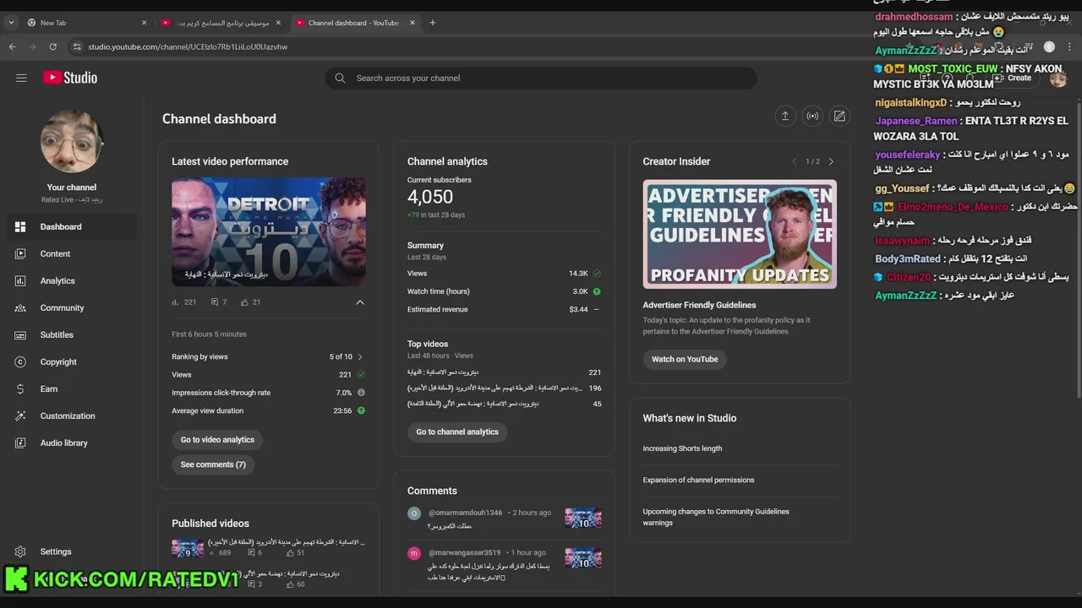This screenshot has width=1082, height=608.
Task: Click the Audio library icon in sidebar
Action: click(20, 442)
